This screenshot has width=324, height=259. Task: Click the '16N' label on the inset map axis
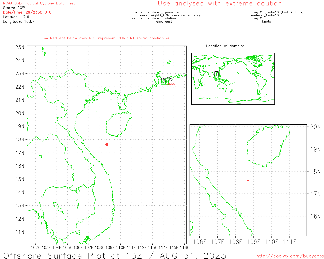pos(315,216)
